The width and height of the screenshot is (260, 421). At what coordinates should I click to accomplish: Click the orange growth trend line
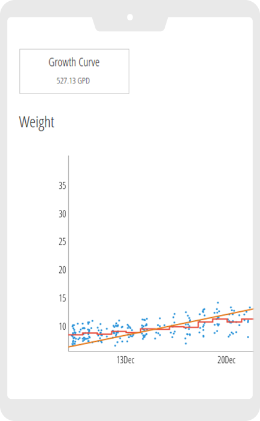pyautogui.click(x=161, y=328)
